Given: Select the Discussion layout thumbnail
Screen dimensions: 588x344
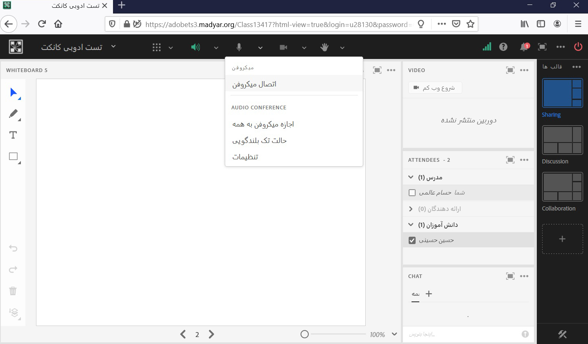Looking at the screenshot, I should (x=562, y=140).
